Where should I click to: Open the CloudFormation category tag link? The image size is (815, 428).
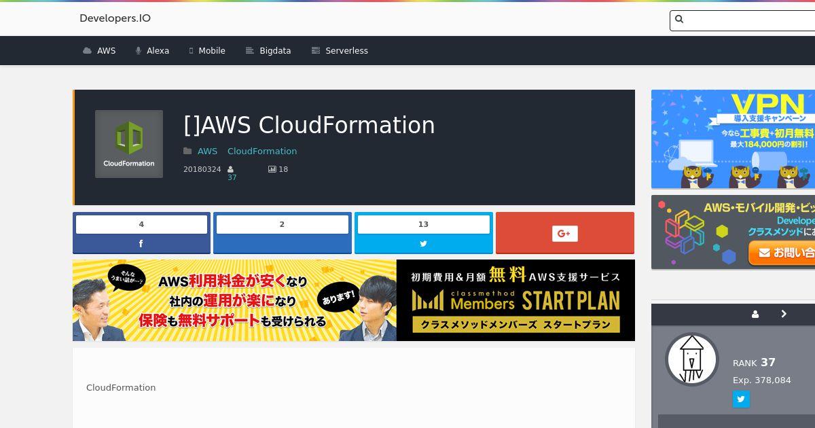pyautogui.click(x=262, y=151)
